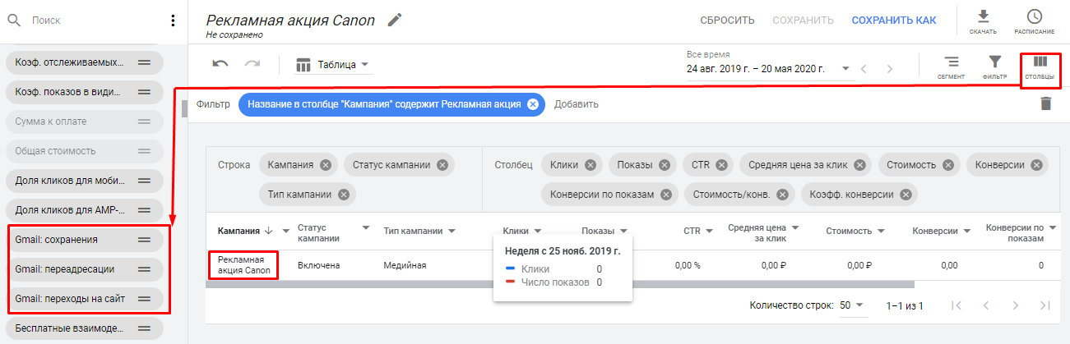Click the Сбросить button

tap(727, 21)
